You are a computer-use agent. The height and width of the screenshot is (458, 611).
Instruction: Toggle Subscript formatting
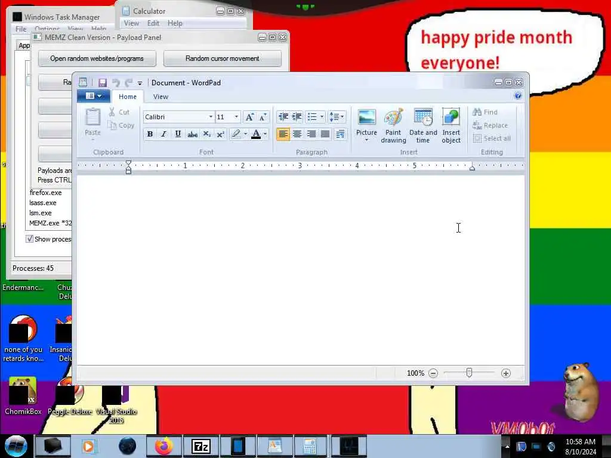[206, 134]
